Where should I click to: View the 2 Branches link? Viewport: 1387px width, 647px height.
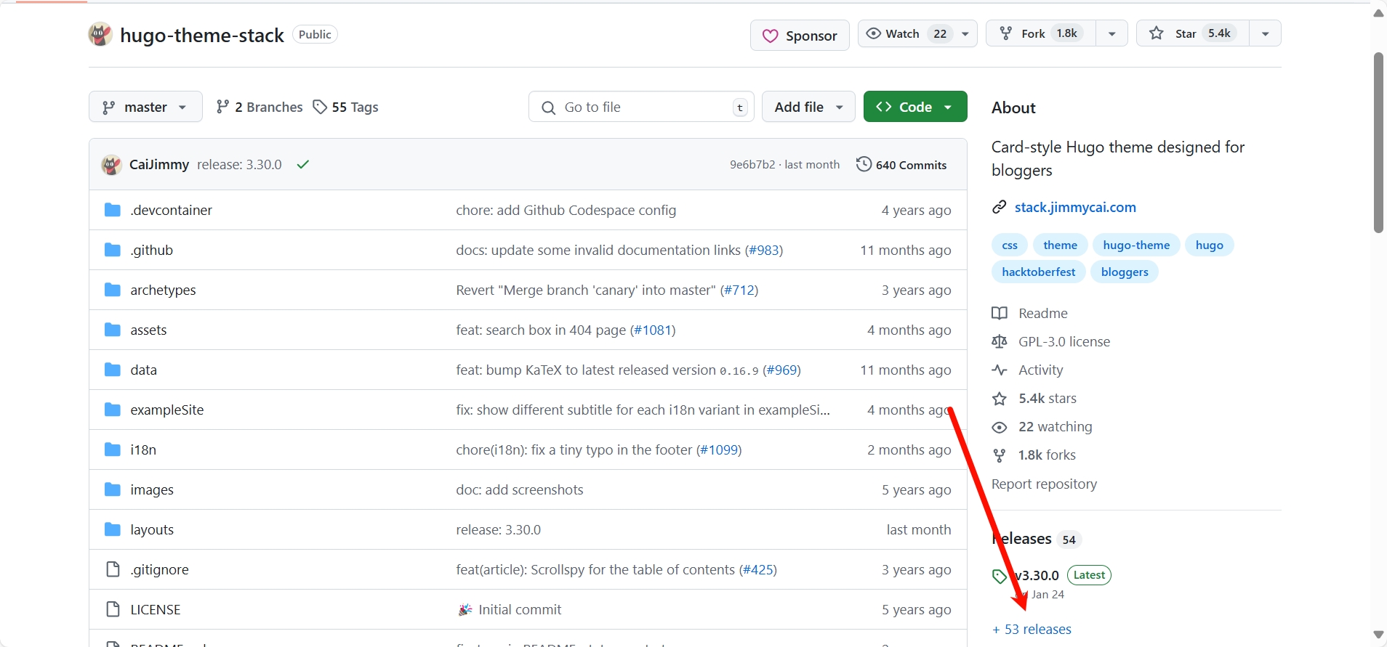coord(260,107)
